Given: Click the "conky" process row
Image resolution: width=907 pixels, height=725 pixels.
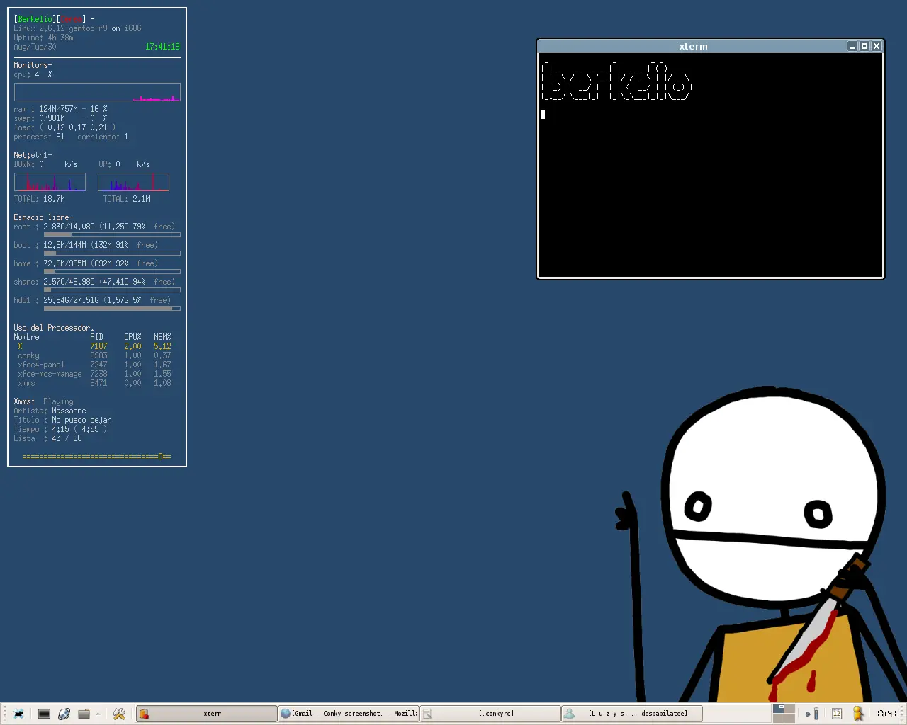Looking at the screenshot, I should pyautogui.click(x=94, y=355).
